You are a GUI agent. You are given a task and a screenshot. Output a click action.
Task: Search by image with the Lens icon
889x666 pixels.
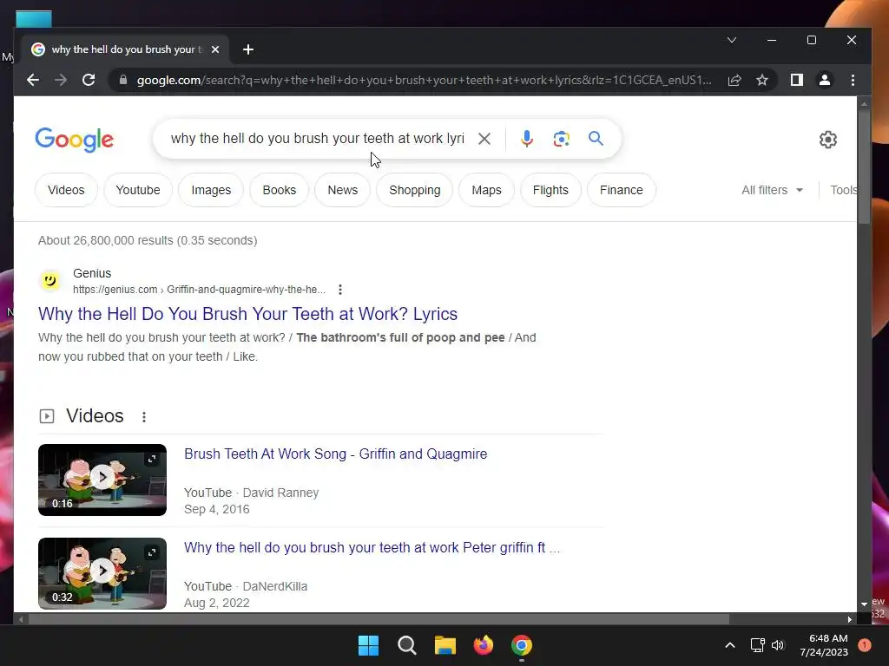(x=562, y=139)
